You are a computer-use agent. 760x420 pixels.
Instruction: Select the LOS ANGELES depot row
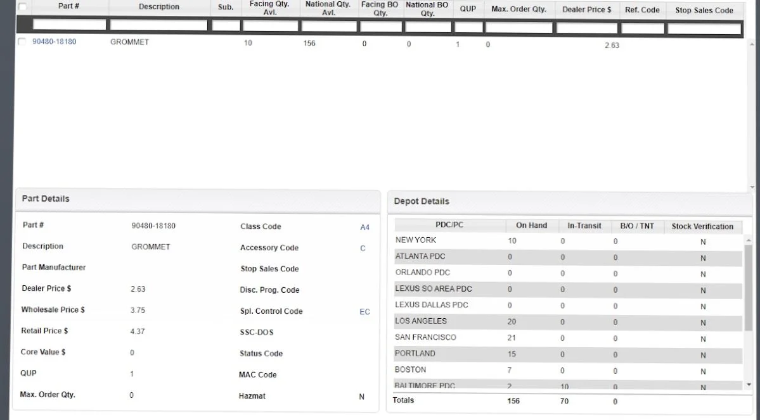[568, 322]
